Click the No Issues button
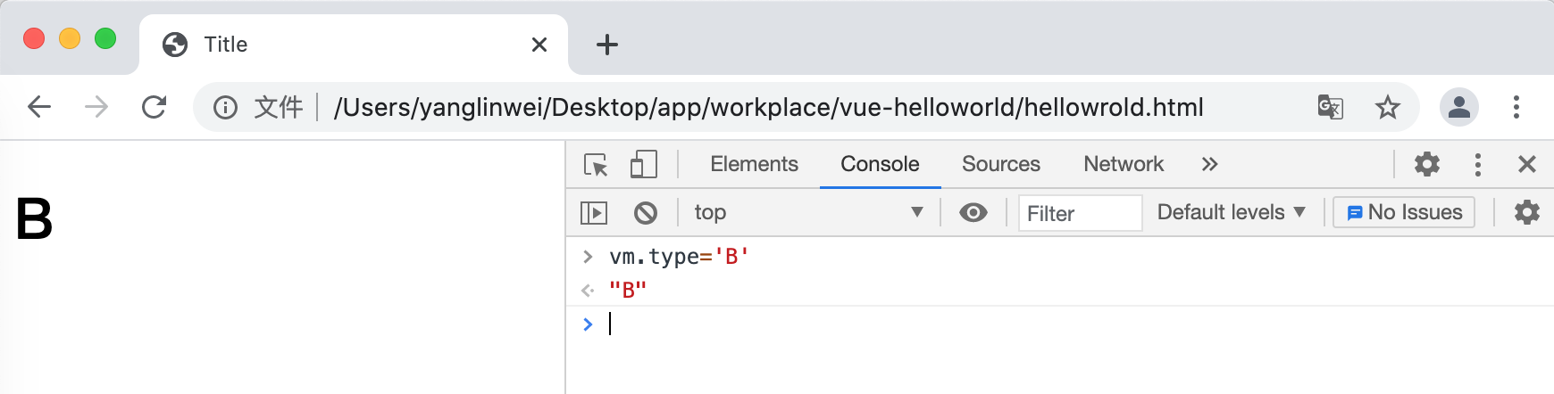Viewport: 1554px width, 394px height. 1404,213
